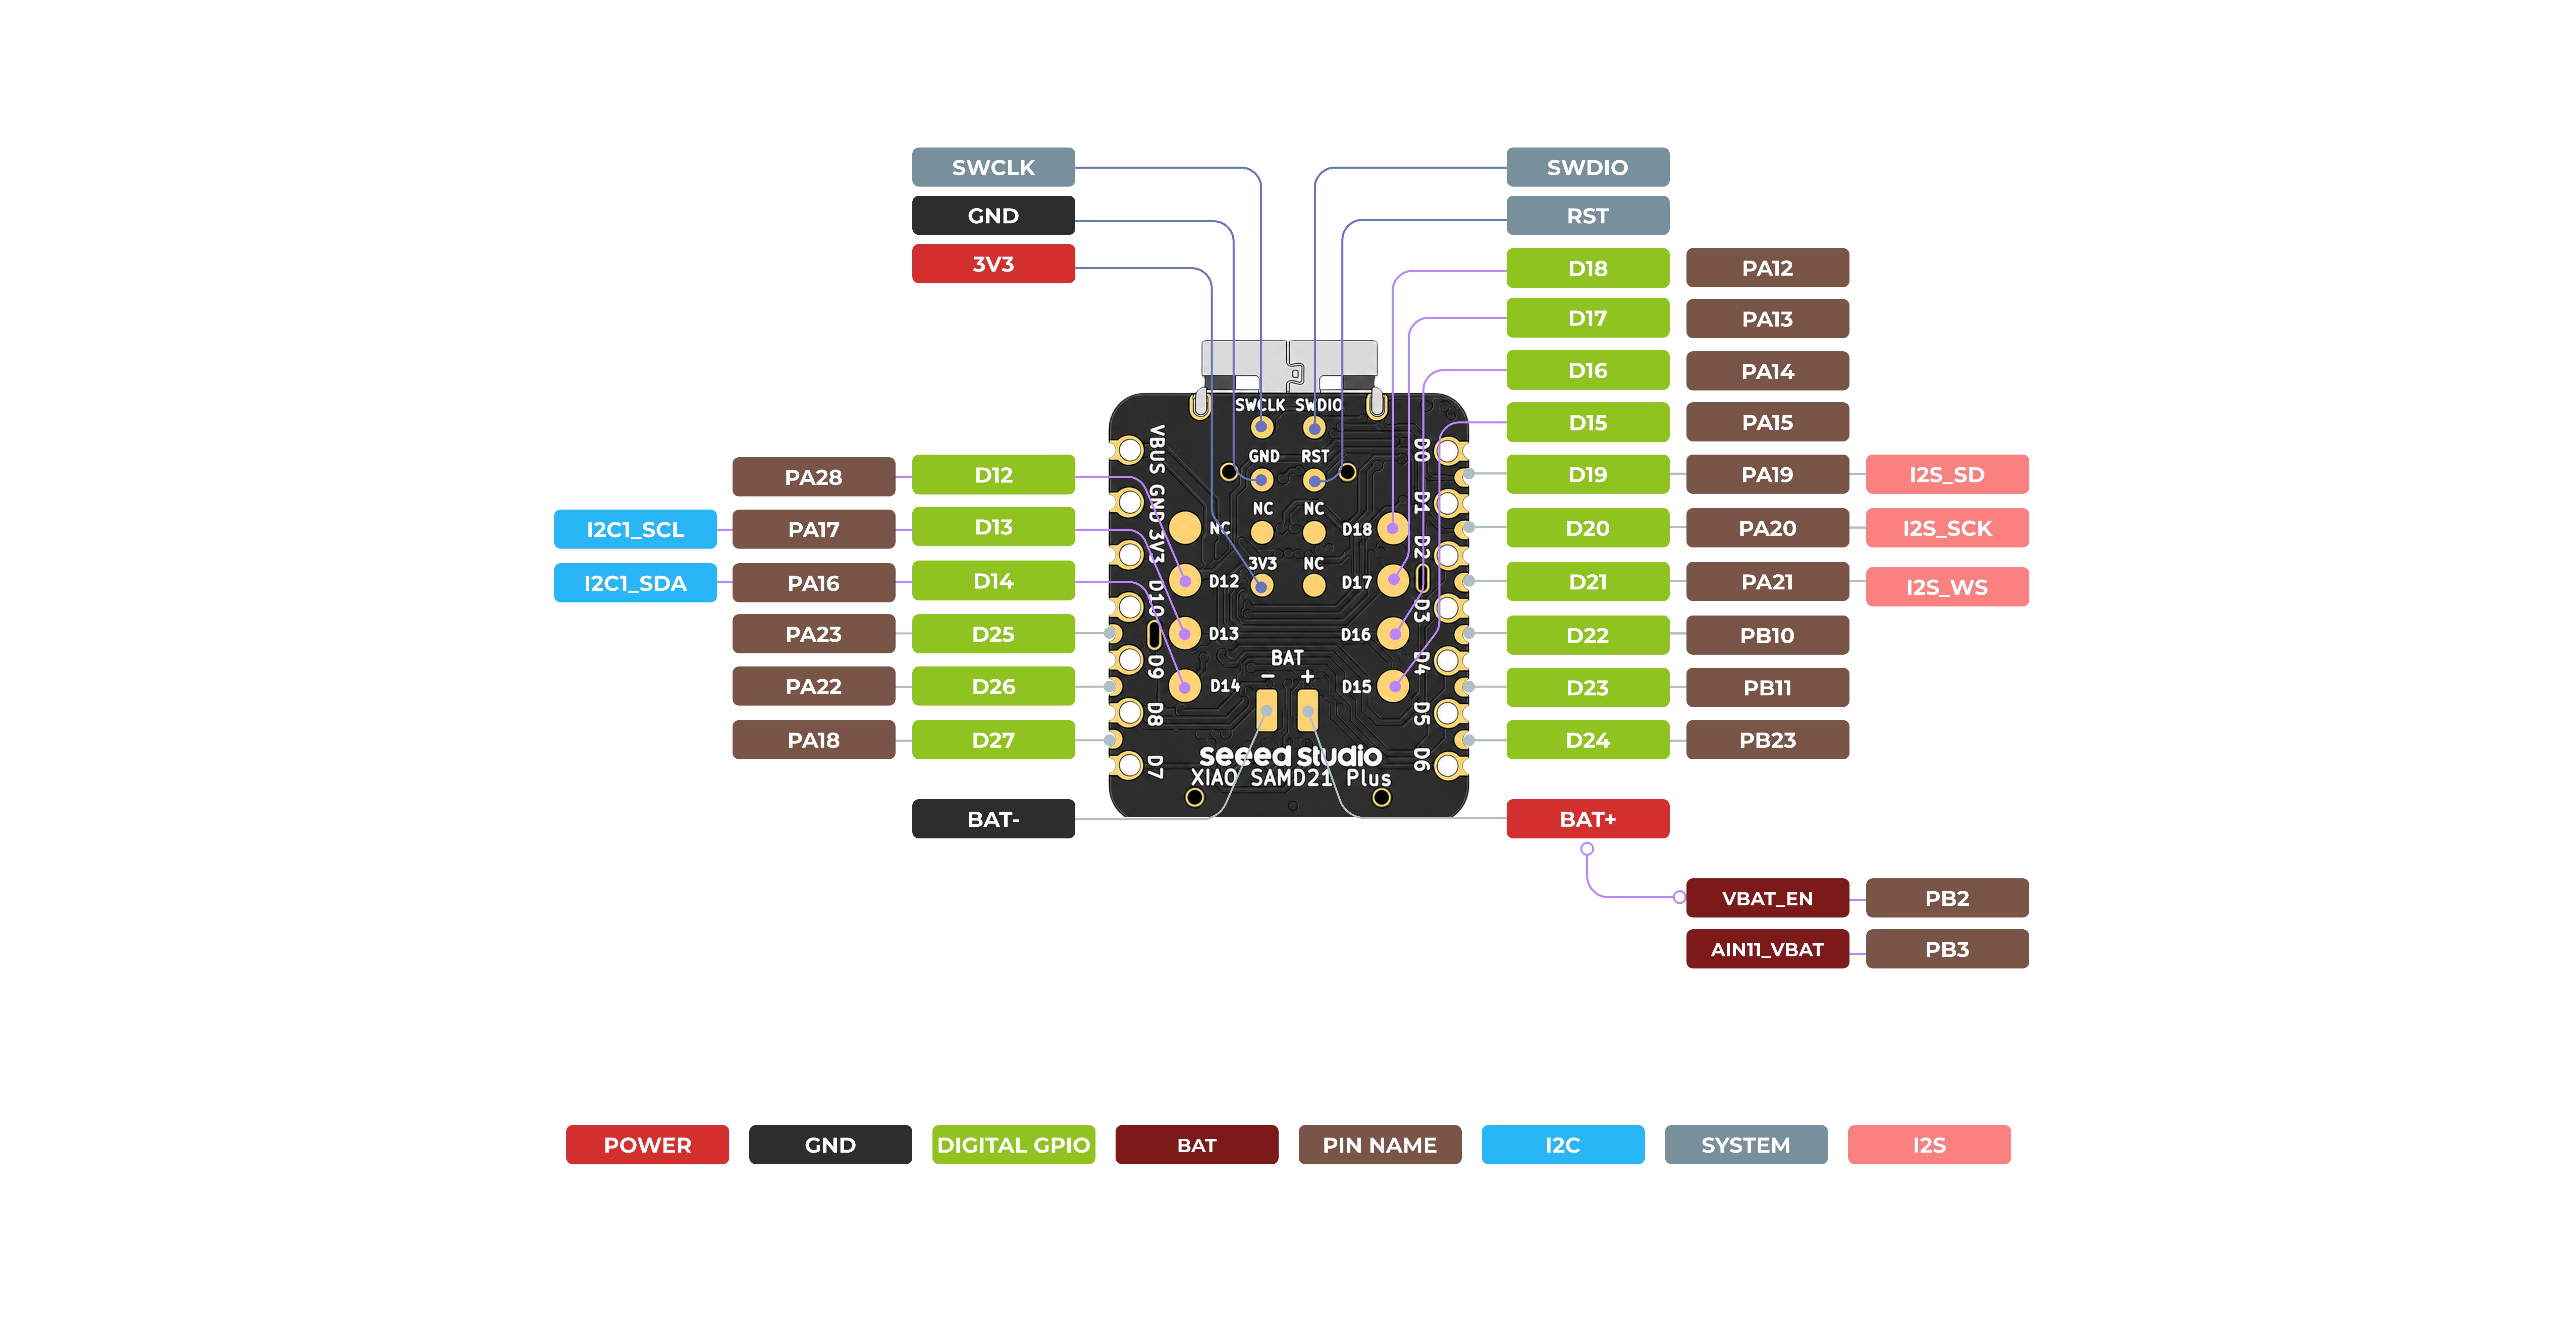Click the green D14 callout label

pyautogui.click(x=993, y=581)
